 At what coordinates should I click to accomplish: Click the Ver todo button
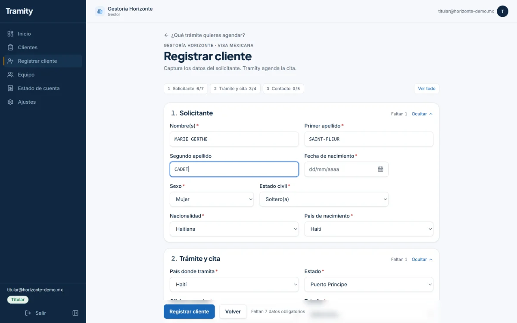[x=427, y=89]
